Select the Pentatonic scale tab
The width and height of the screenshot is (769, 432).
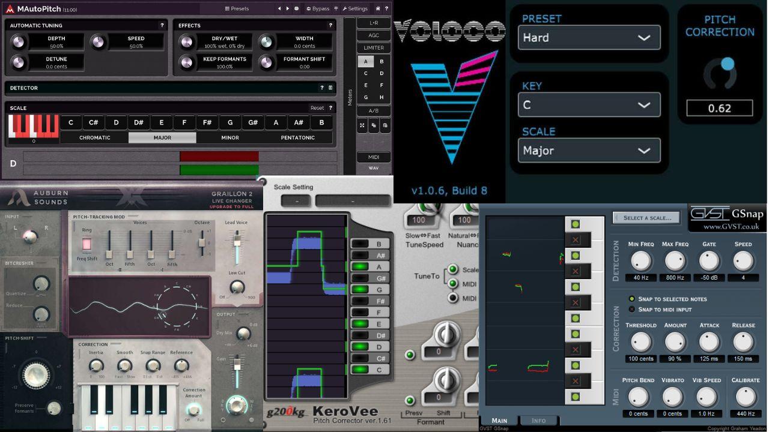[298, 137]
